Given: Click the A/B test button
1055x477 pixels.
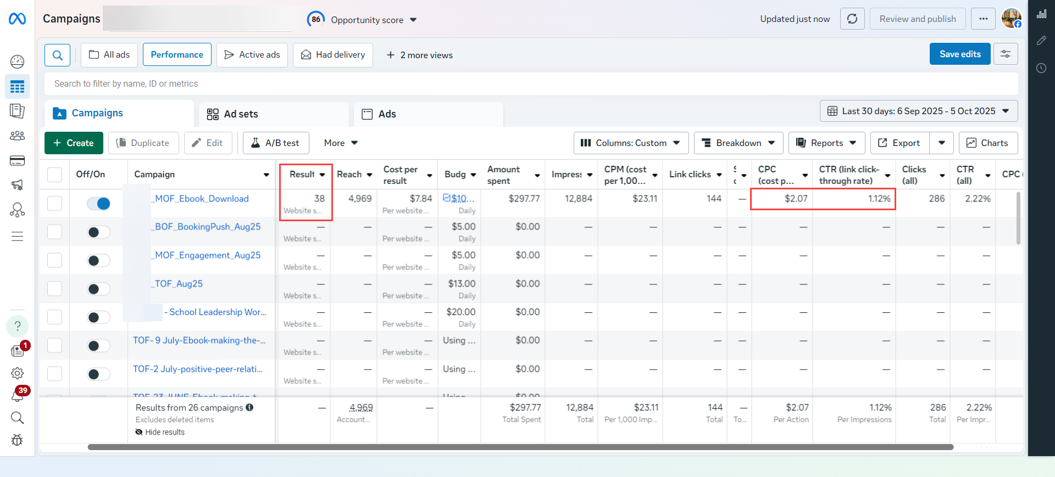Looking at the screenshot, I should pos(276,143).
